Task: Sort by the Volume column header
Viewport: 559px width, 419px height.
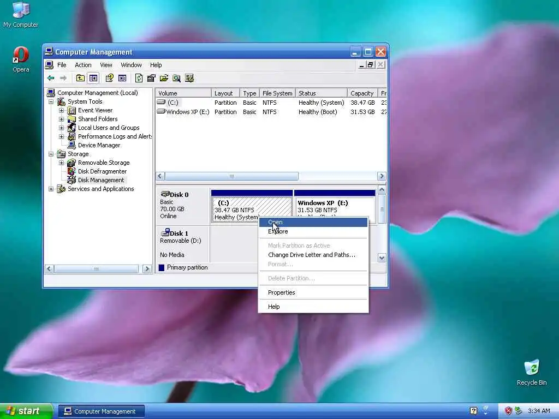Action: [x=183, y=93]
